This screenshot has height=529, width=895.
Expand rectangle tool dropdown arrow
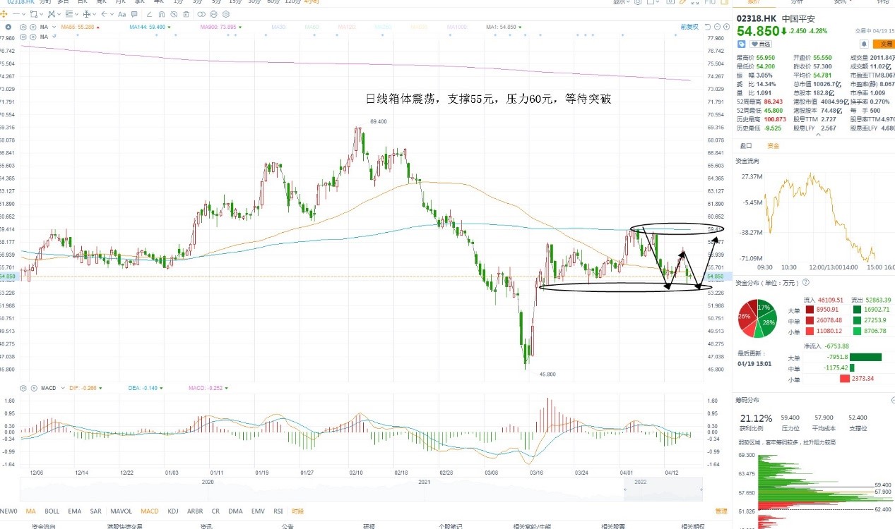click(x=42, y=14)
